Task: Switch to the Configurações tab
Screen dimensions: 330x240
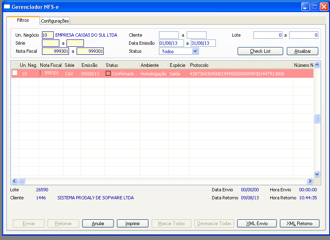Action: click(55, 21)
